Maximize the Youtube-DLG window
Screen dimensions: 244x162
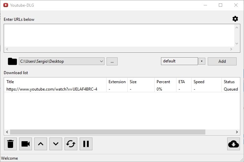tap(220, 5)
